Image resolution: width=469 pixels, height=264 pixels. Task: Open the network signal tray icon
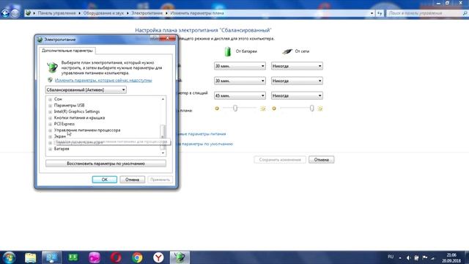[x=433, y=257]
